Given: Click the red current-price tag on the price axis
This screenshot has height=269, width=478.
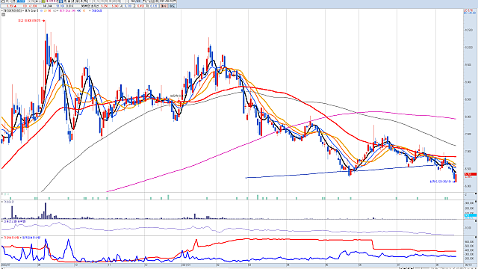Looking at the screenshot, I should 471,174.
